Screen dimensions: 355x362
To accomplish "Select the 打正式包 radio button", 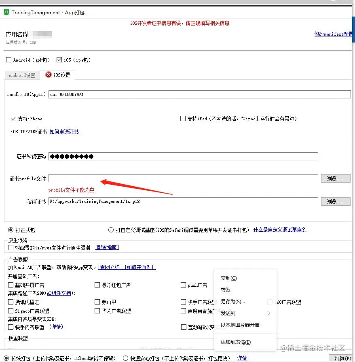I will coord(11,230).
